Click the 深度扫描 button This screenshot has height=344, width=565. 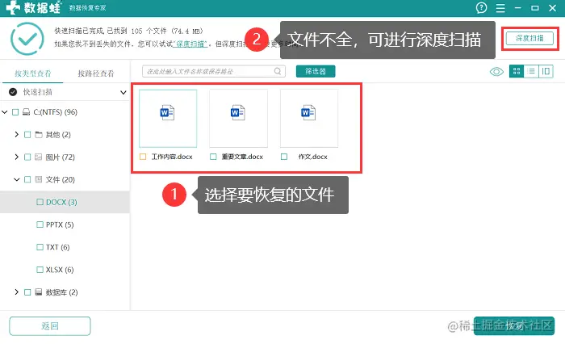529,38
